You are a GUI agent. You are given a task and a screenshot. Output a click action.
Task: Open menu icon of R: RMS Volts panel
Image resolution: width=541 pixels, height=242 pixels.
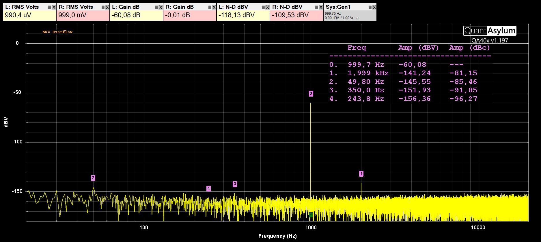[x=103, y=7]
